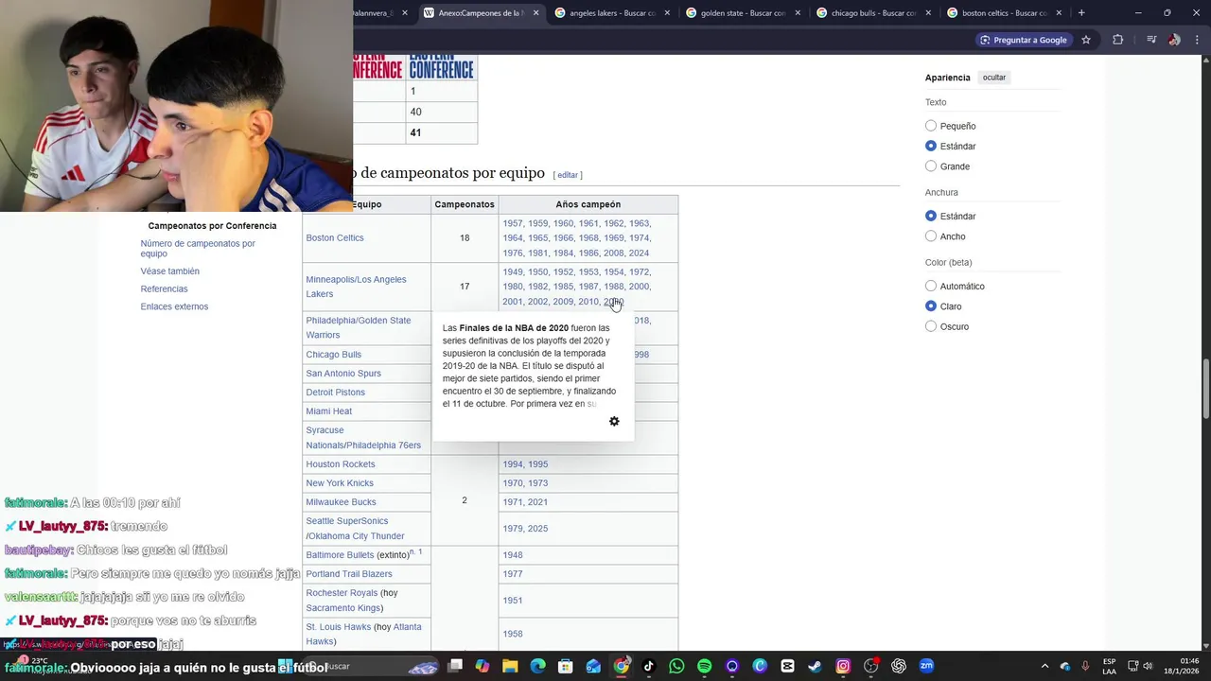Close the boston celtics search tab
This screenshot has height=681, width=1211.
point(1059,13)
